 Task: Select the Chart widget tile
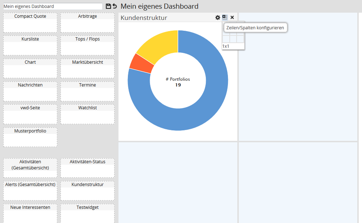pos(30,68)
